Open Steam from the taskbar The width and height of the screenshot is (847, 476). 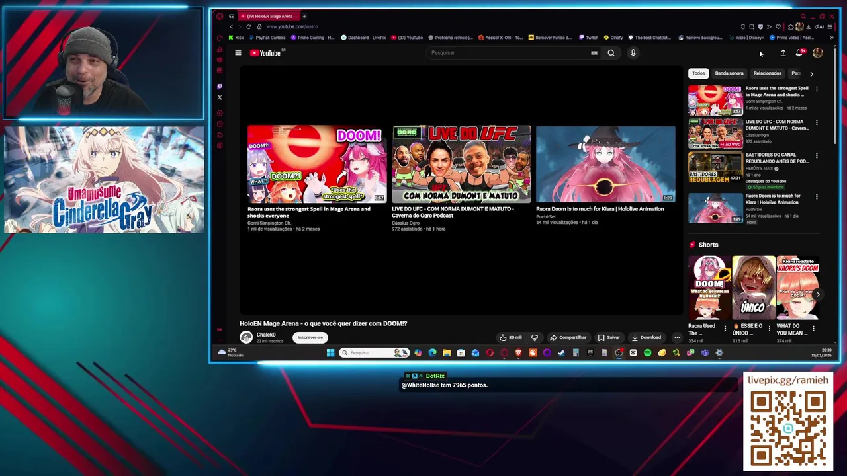pyautogui.click(x=561, y=353)
